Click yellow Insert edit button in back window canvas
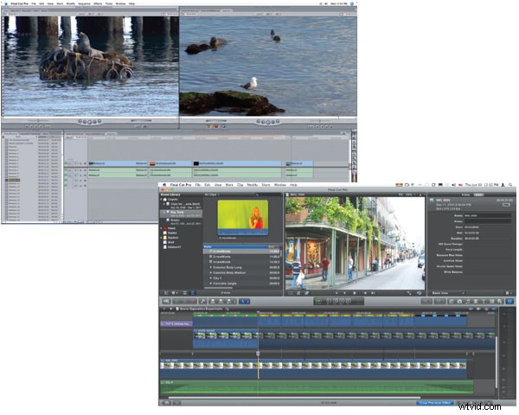This screenshot has width=519, height=415. 208,126
